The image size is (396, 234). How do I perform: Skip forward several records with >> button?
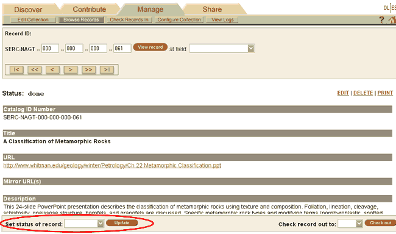click(89, 69)
